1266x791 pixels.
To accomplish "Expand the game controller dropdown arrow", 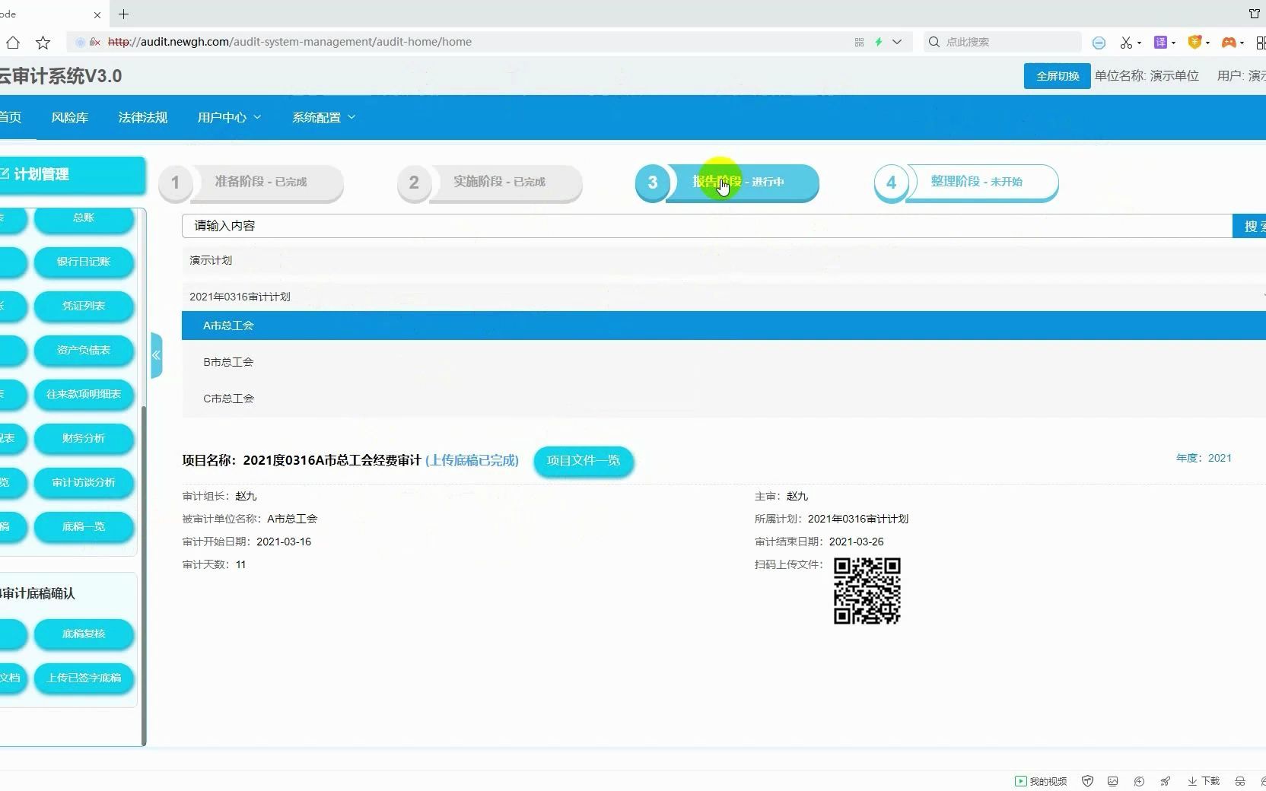I will tap(1242, 43).
